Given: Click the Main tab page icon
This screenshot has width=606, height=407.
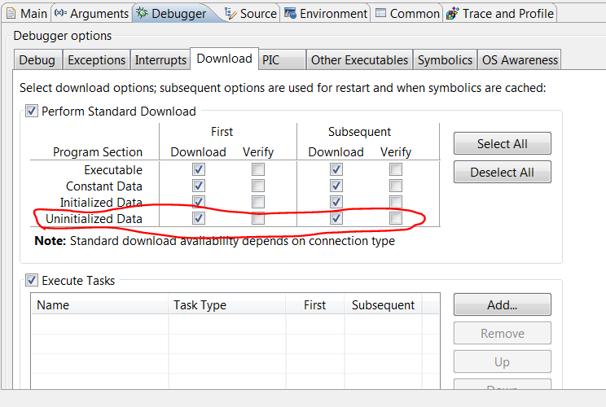Looking at the screenshot, I should click(11, 13).
